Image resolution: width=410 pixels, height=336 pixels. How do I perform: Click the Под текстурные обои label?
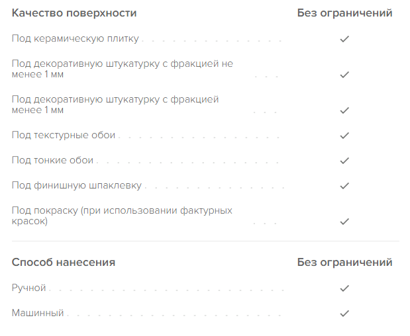point(64,135)
